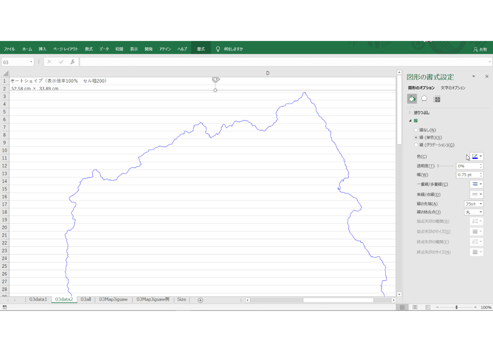Click the horizontal scrollbar right arrow
The width and height of the screenshot is (493, 352).
coord(393,300)
